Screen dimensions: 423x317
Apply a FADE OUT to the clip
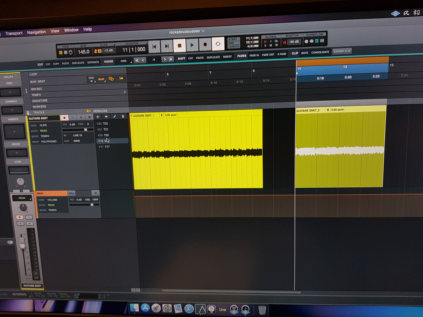pyautogui.click(x=268, y=55)
